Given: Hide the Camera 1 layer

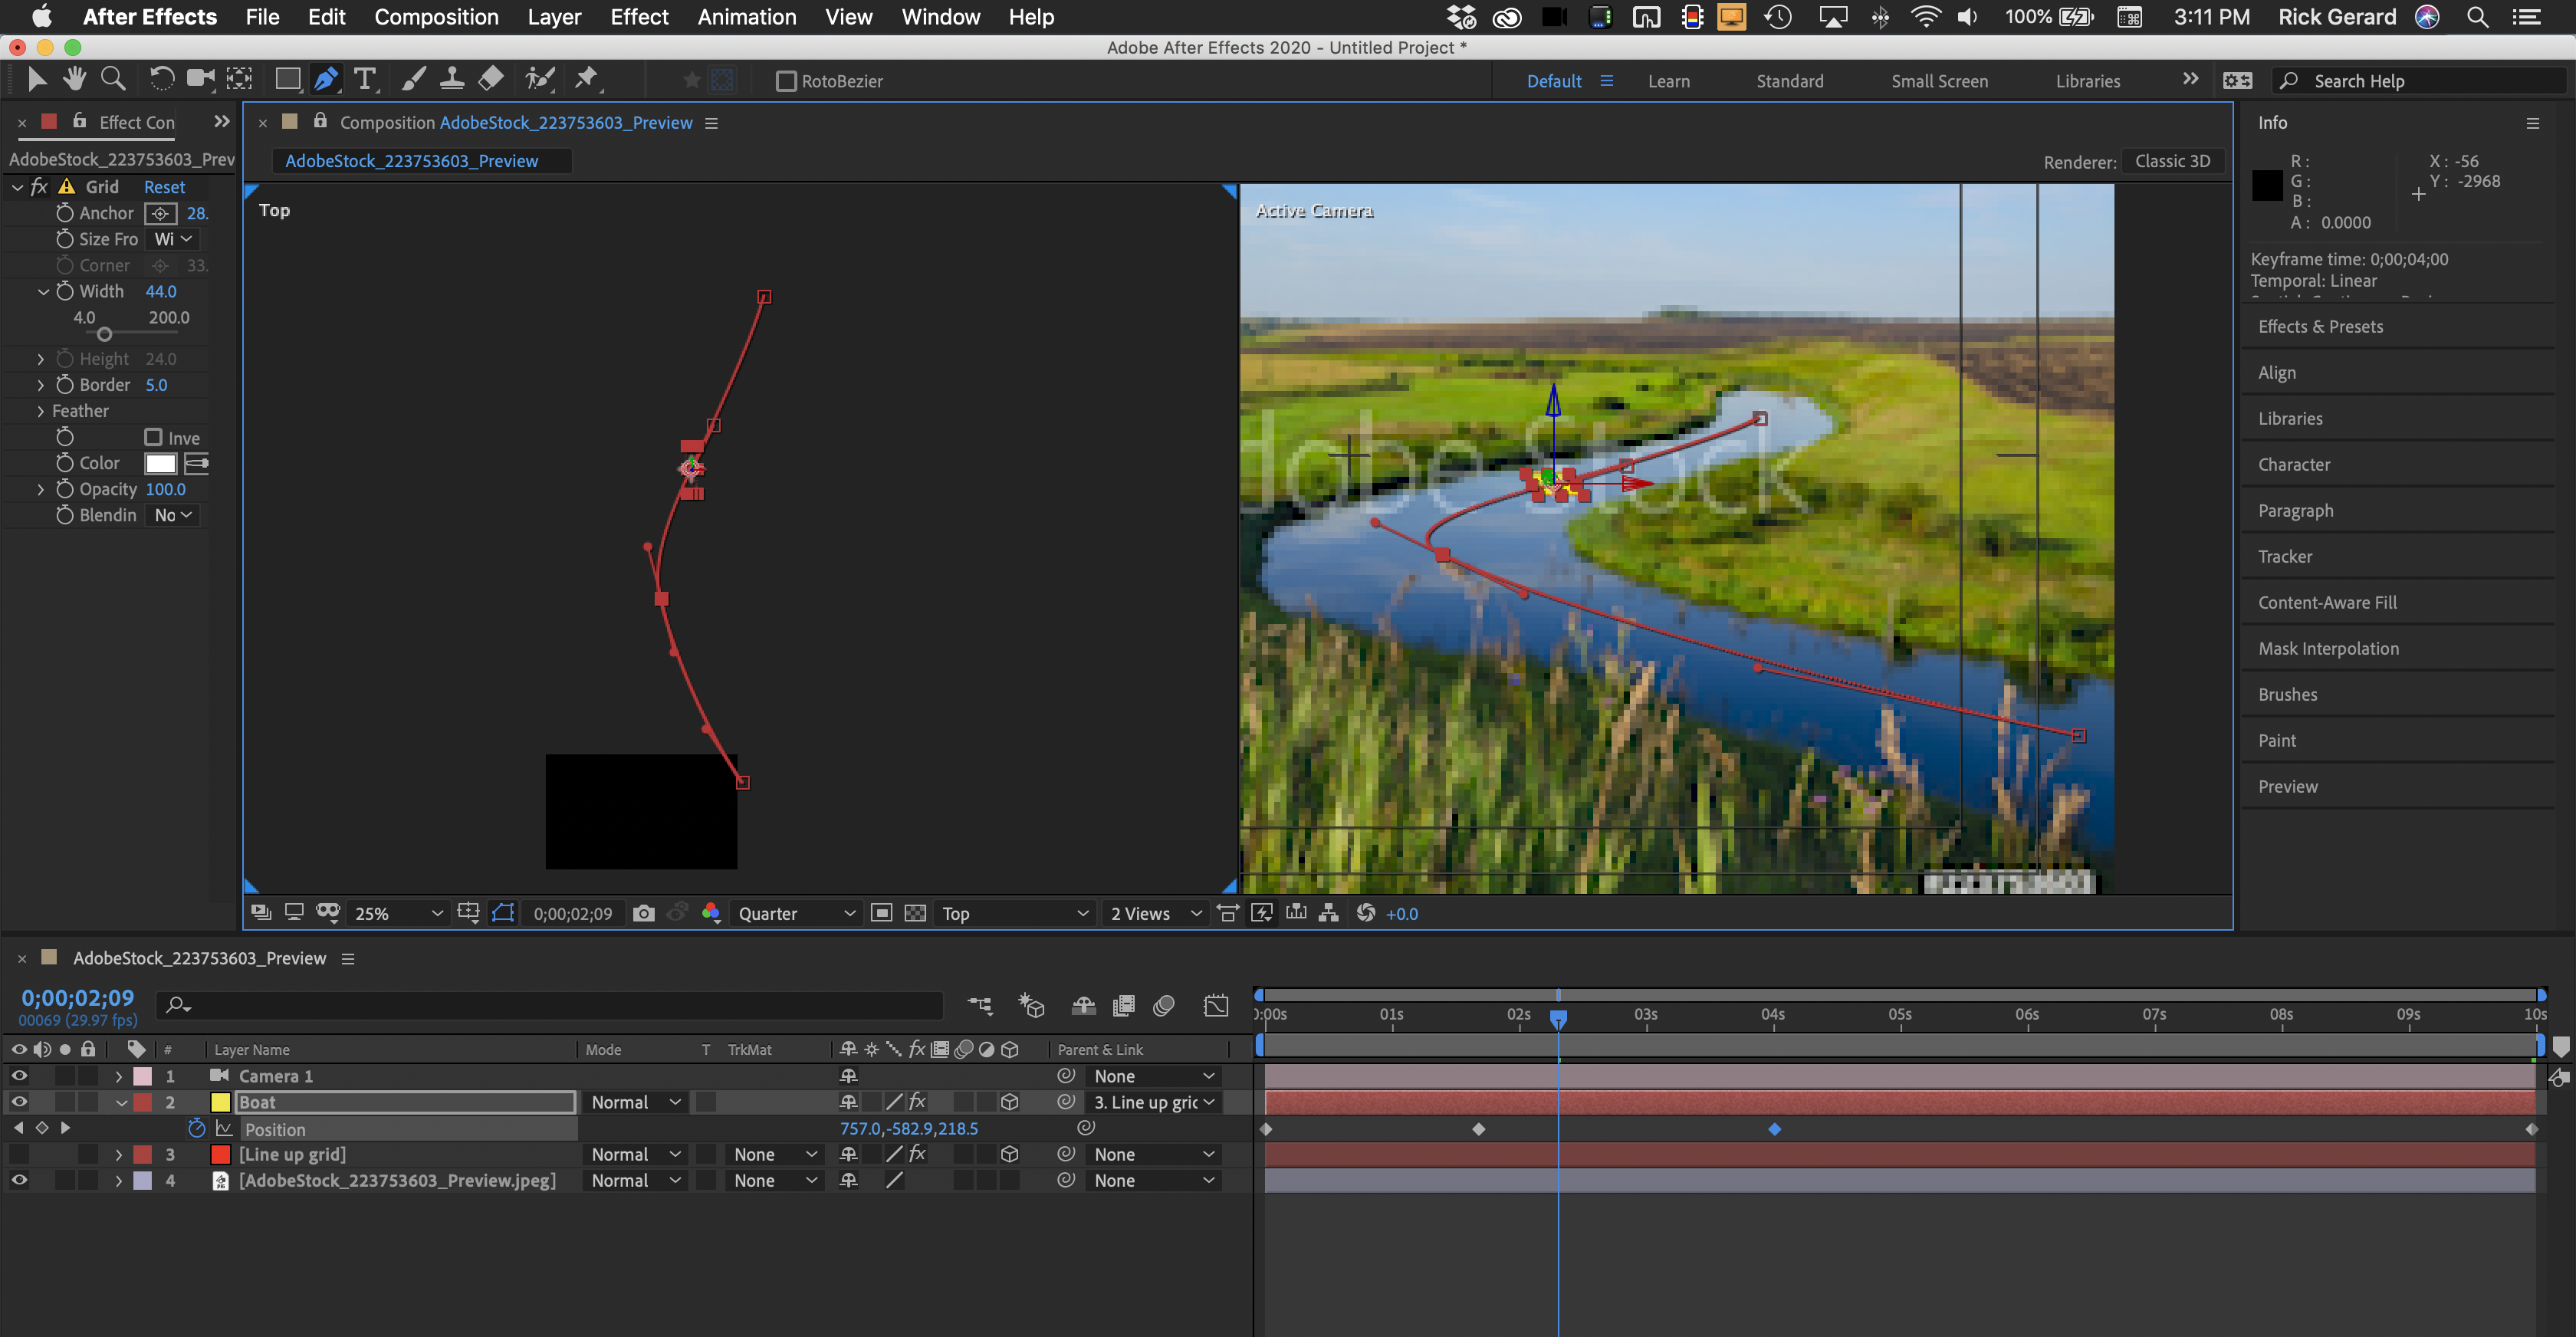Looking at the screenshot, I should pyautogui.click(x=19, y=1075).
